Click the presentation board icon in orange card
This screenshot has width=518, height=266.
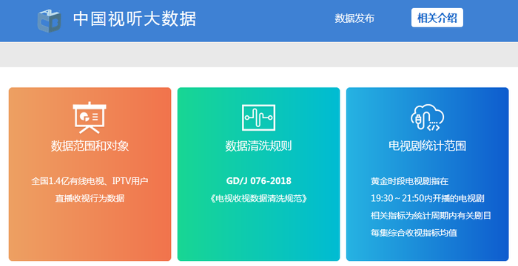coord(90,117)
